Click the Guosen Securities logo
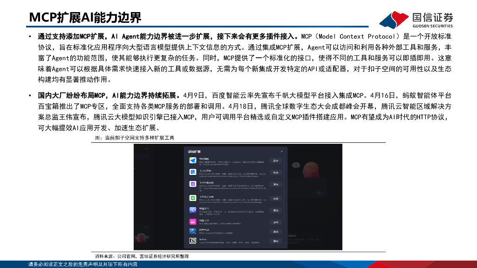Image resolution: width=477 pixels, height=268 pixels. (416, 20)
